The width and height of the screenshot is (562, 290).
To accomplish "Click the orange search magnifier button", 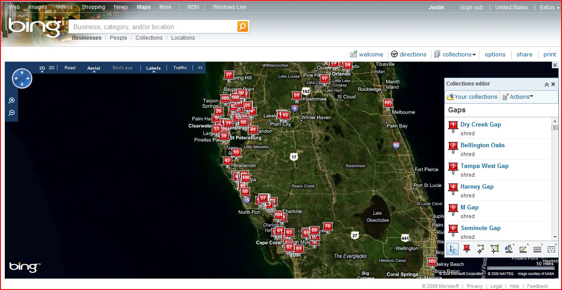I will tap(242, 26).
